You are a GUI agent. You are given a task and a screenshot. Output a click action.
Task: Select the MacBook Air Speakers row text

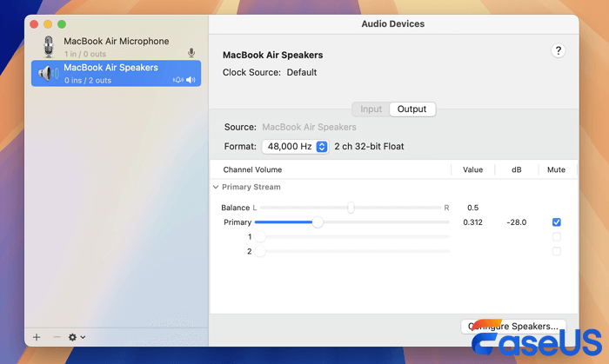click(x=110, y=68)
